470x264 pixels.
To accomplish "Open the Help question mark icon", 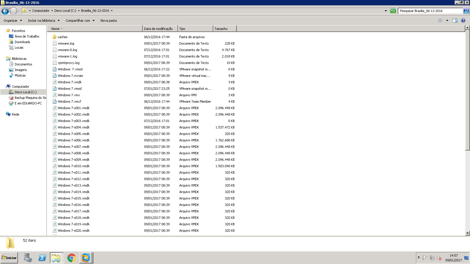I will tap(463, 21).
